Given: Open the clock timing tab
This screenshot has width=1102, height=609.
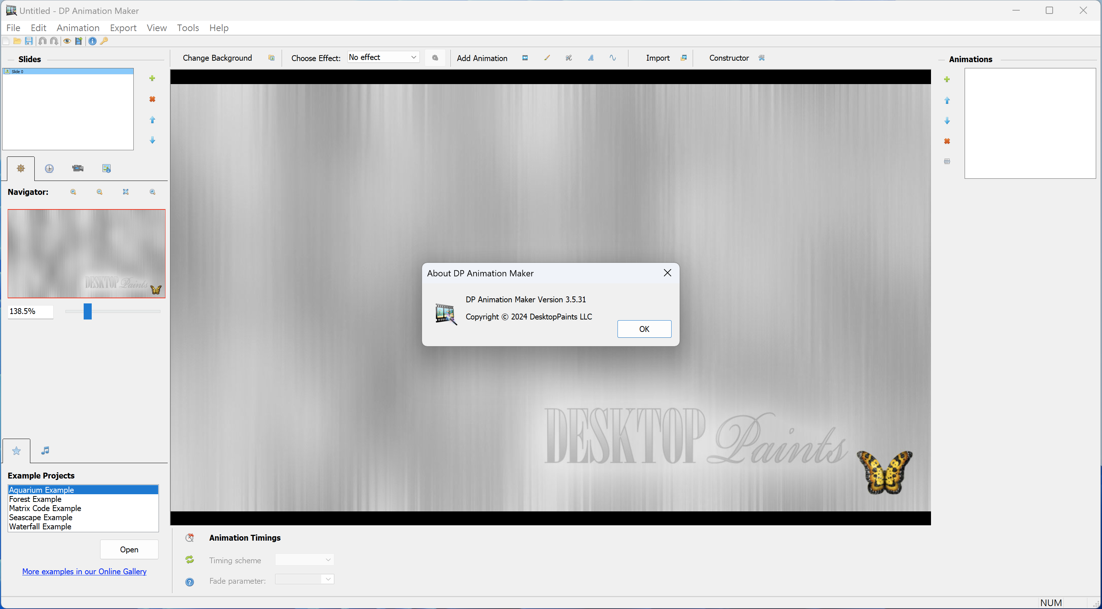Looking at the screenshot, I should click(x=49, y=169).
